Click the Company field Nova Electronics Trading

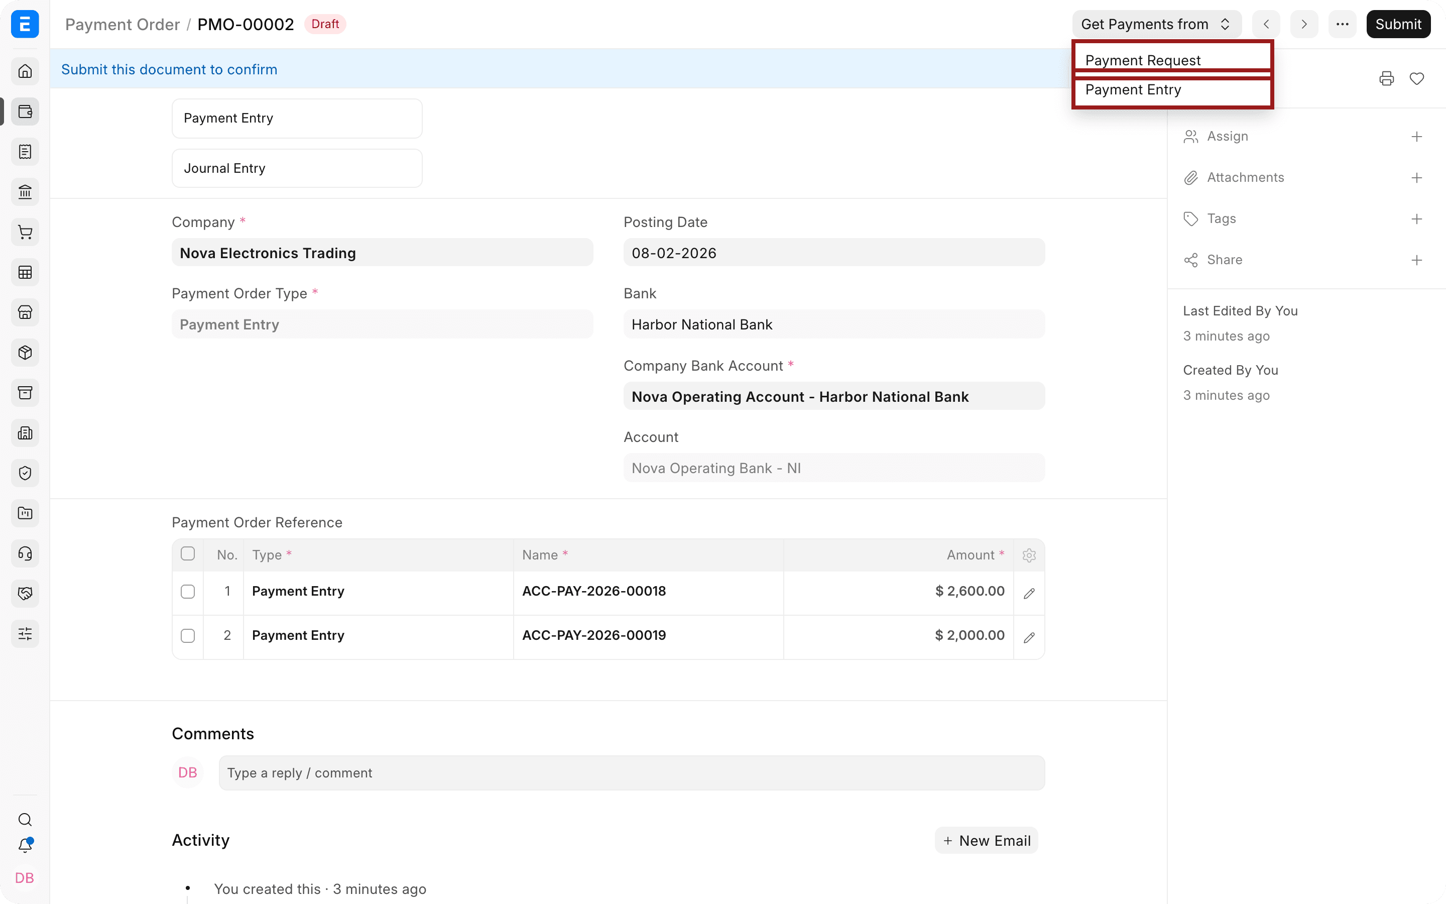[383, 253]
